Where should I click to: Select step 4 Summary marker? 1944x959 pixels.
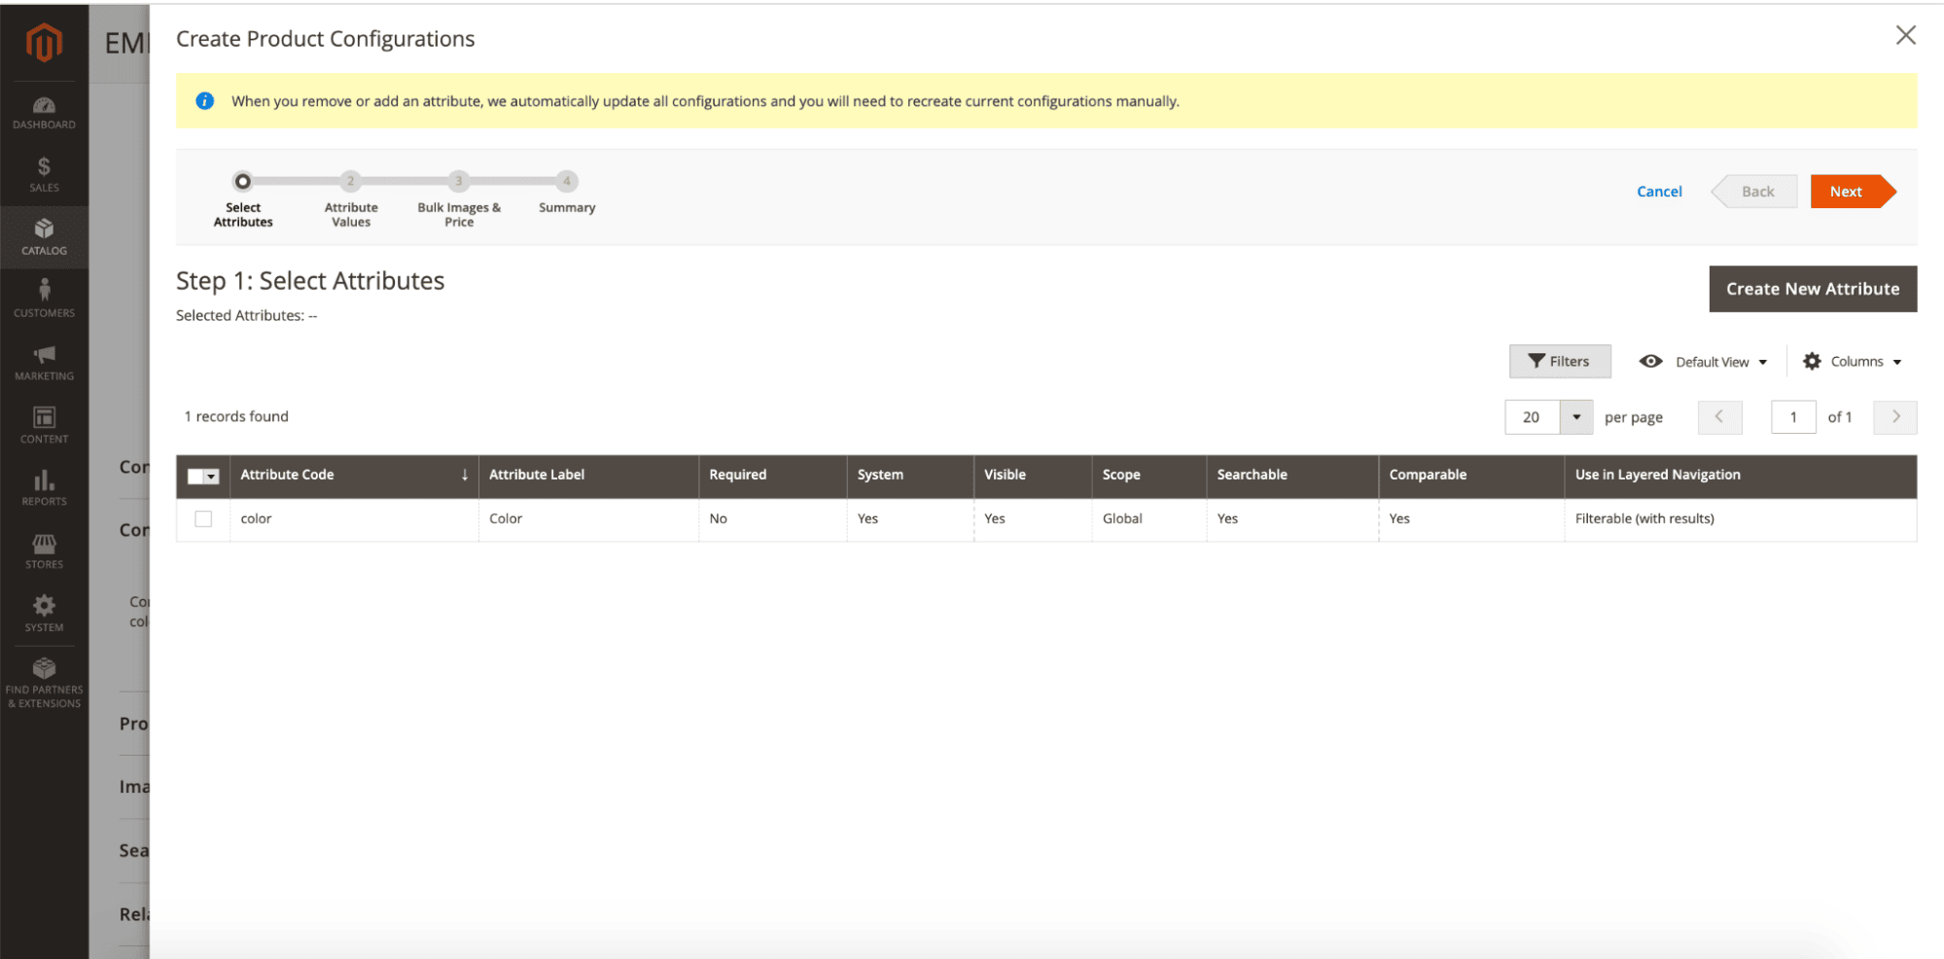pos(567,182)
